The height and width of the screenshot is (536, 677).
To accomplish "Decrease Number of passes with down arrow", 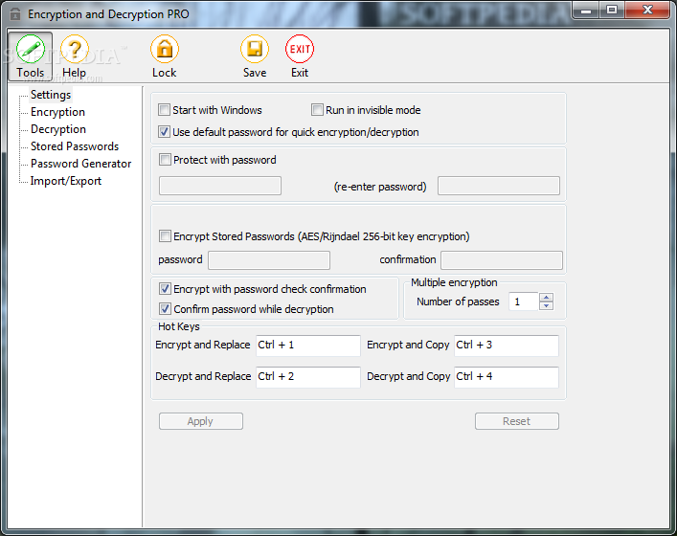I will coord(547,305).
